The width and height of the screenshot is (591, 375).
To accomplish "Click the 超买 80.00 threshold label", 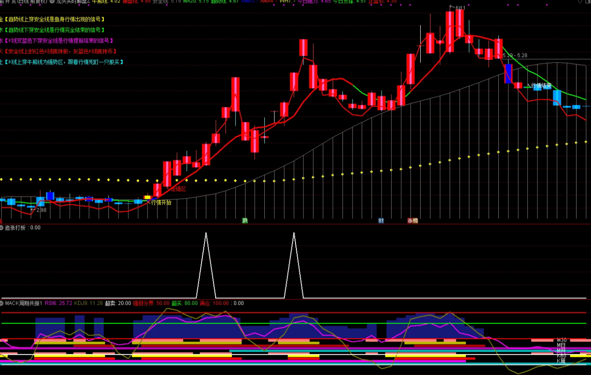I will pos(184,303).
